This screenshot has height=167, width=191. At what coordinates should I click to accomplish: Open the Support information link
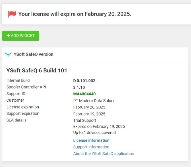coord(91,147)
